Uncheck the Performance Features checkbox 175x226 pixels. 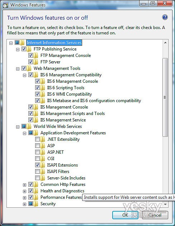[30, 197]
